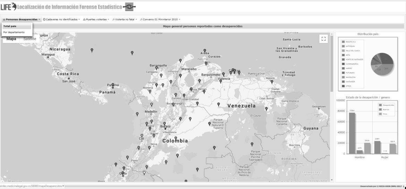Select the marker above Parima Tapirapecó park
Screen dimensions: 406x189
pos(252,144)
